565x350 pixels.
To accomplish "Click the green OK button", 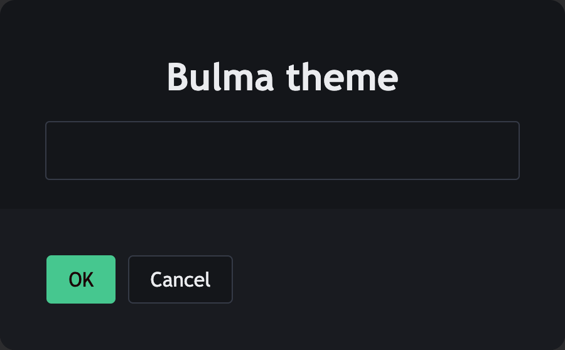I will (81, 279).
